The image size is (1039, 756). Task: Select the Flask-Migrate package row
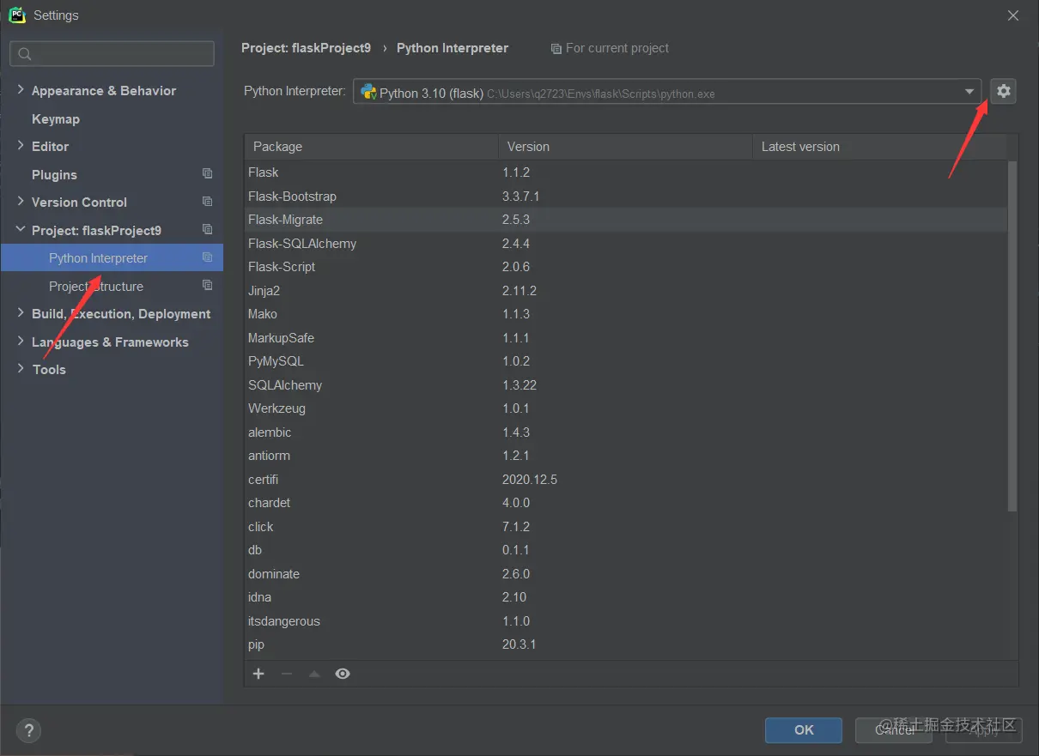pos(626,220)
